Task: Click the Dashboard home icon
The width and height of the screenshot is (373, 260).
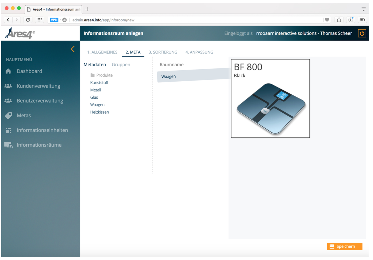Action: point(8,71)
